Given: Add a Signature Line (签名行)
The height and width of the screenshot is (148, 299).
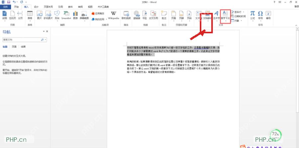Looking at the screenshot, I should coord(237,12).
